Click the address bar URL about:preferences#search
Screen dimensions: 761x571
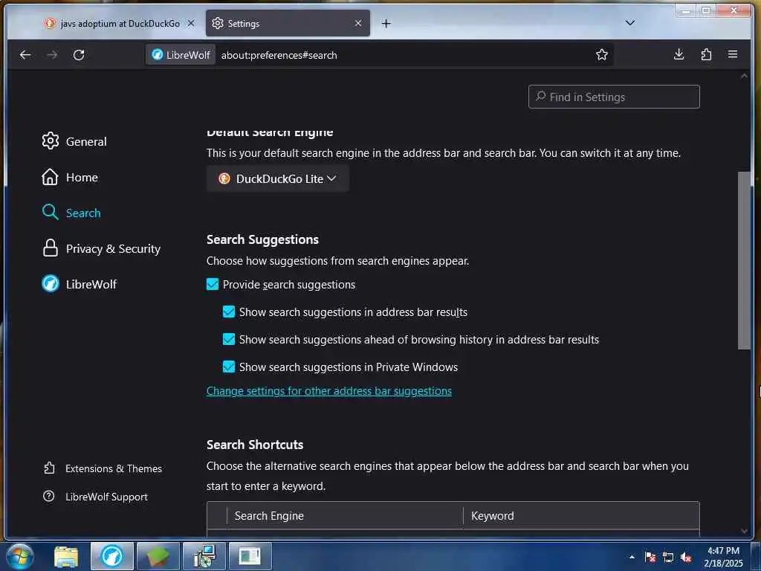[x=279, y=55]
